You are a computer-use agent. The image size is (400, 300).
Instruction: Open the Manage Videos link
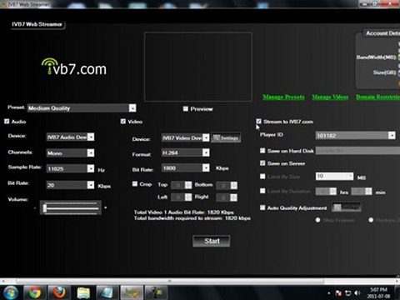click(330, 97)
